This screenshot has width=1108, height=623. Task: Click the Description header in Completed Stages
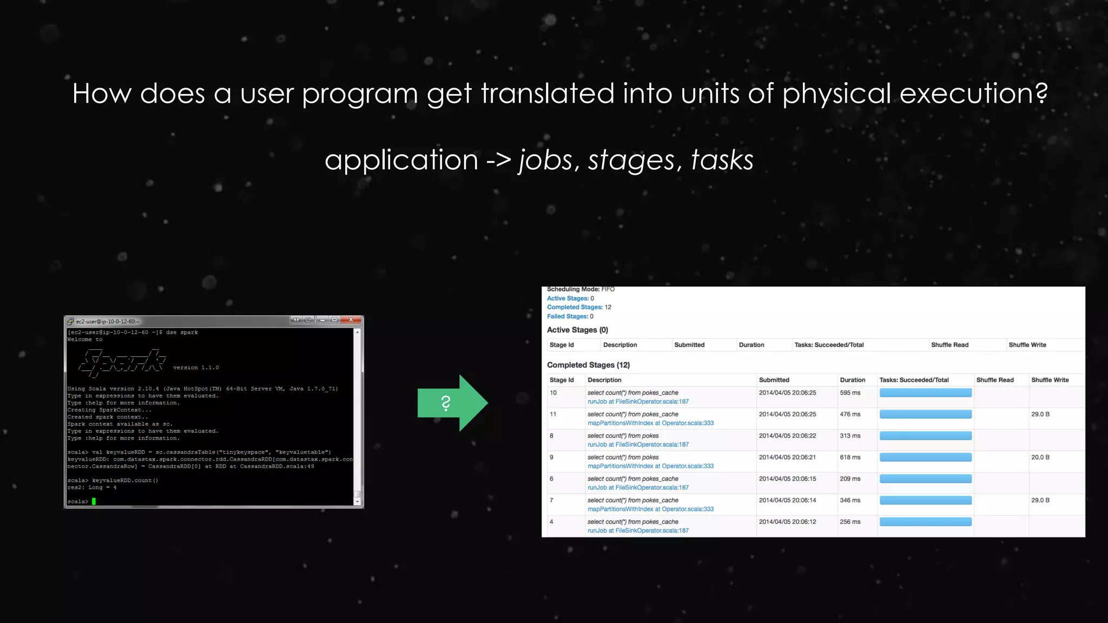[604, 380]
